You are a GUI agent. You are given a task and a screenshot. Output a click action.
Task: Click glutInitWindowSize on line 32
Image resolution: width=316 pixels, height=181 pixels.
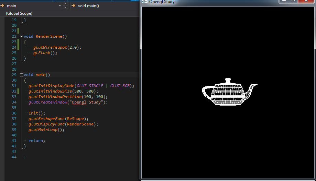[50, 91]
